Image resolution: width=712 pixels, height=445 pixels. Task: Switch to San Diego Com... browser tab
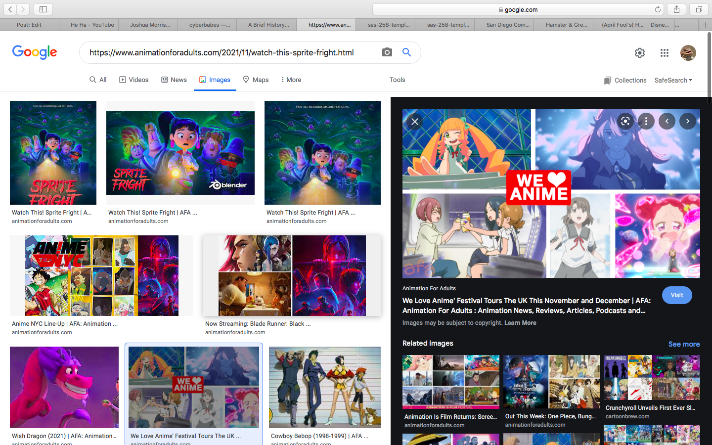point(504,25)
